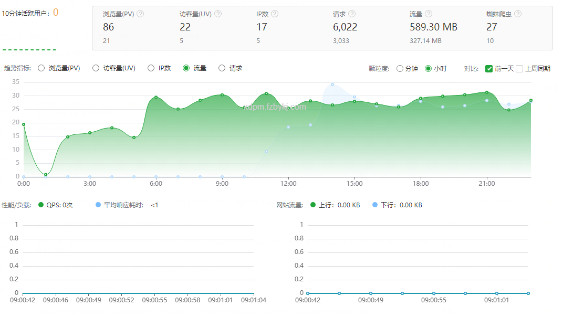563x317 pixels.
Task: Click help icon next to 浏览量(PV)
Action: point(140,14)
